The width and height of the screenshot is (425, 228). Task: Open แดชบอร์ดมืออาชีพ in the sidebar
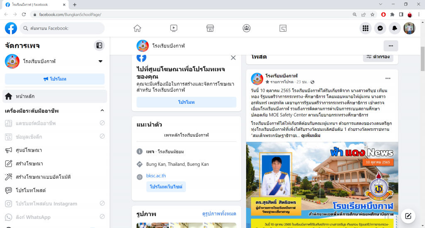point(55,123)
